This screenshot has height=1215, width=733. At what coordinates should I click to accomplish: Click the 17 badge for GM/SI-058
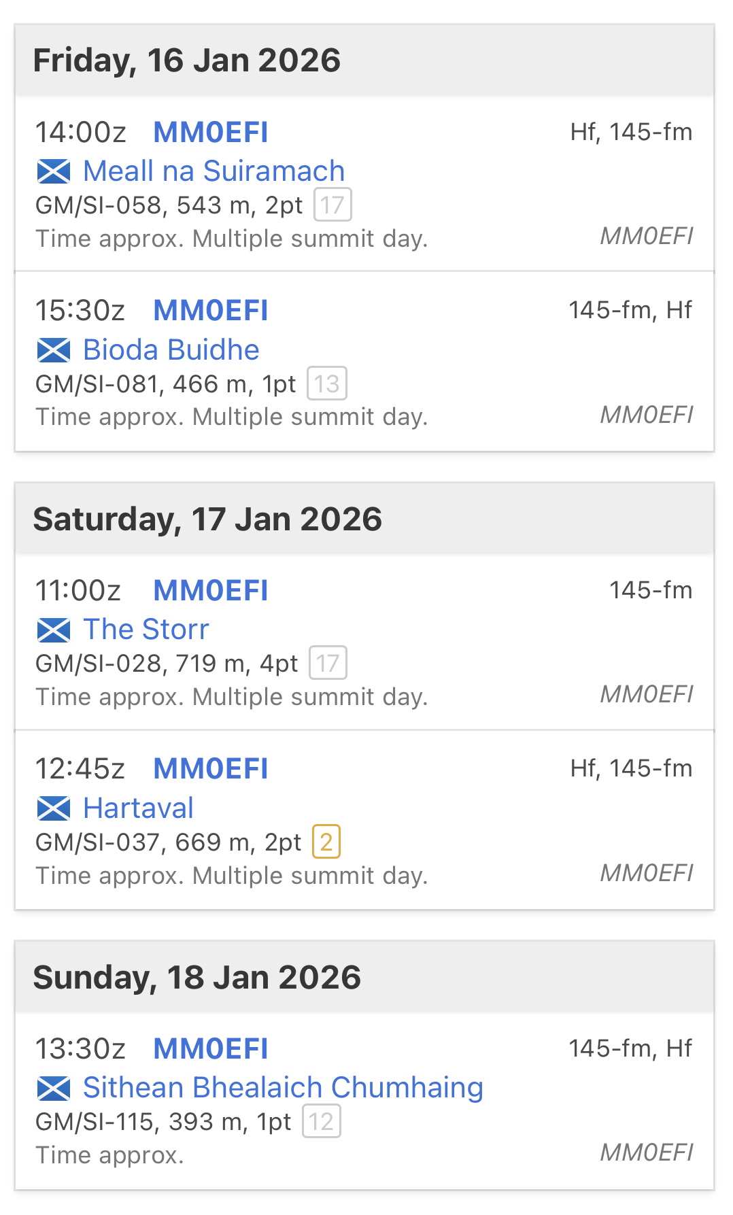(333, 205)
